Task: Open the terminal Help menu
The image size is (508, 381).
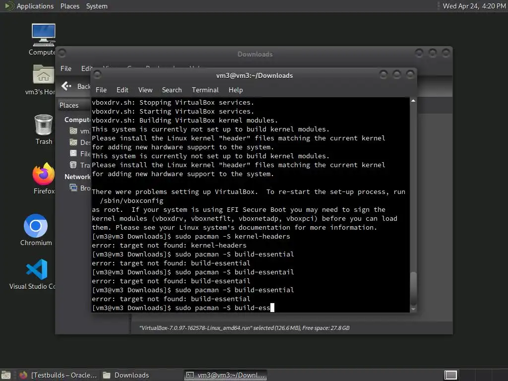Action: pyautogui.click(x=236, y=90)
